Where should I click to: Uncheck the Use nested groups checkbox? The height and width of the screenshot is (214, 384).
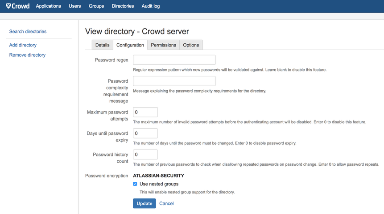coord(135,184)
